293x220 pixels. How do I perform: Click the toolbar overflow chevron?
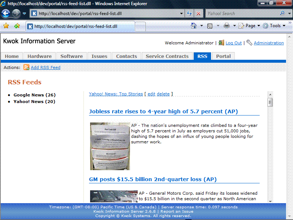click(290, 22)
